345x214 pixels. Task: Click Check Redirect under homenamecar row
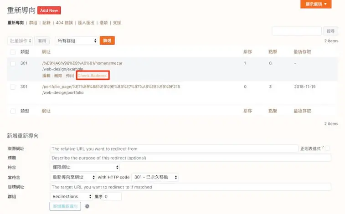point(93,76)
